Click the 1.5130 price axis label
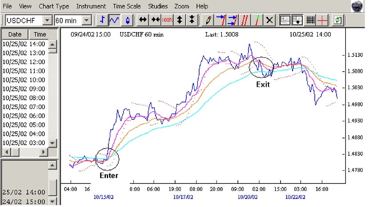 (355, 55)
